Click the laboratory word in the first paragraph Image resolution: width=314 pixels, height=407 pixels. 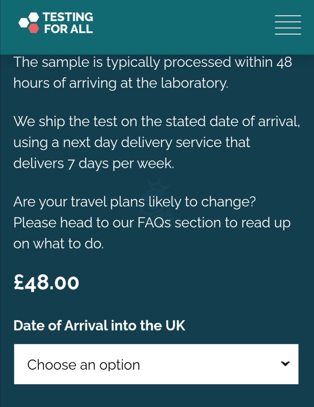pyautogui.click(x=195, y=83)
